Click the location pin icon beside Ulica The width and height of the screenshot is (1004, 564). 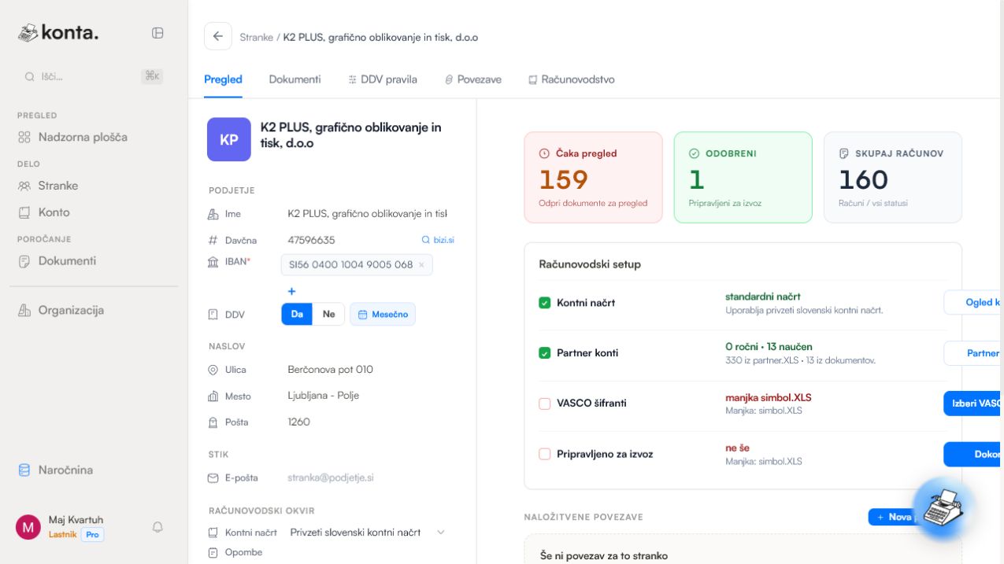pyautogui.click(x=213, y=370)
